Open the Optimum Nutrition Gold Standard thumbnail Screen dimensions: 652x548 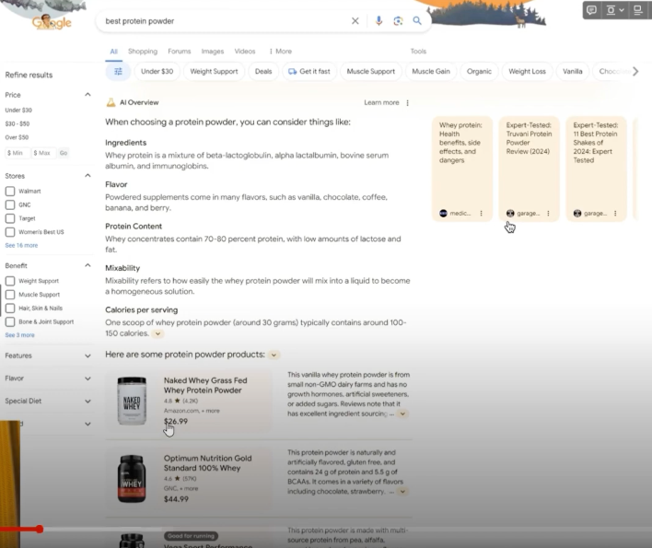click(x=132, y=479)
